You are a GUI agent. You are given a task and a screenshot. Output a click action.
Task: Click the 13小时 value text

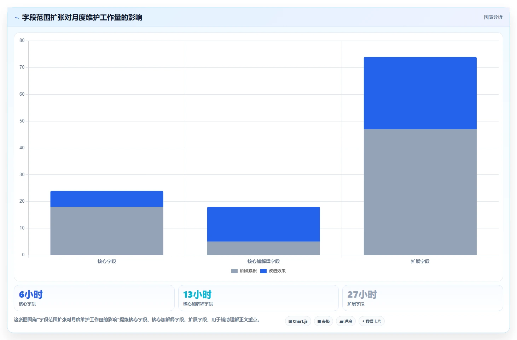coord(197,294)
